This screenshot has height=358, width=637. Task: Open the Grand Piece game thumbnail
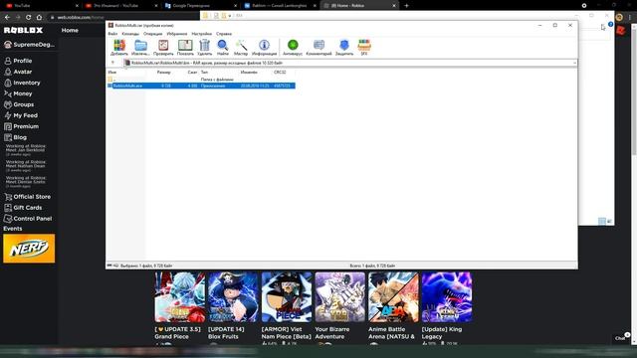[179, 297]
